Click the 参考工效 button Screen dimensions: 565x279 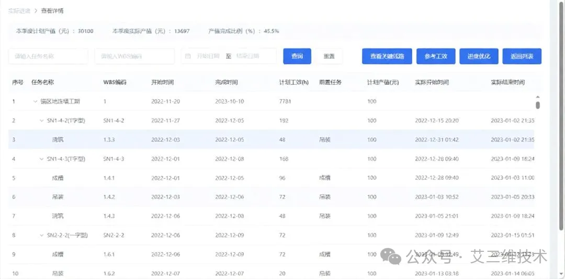436,56
